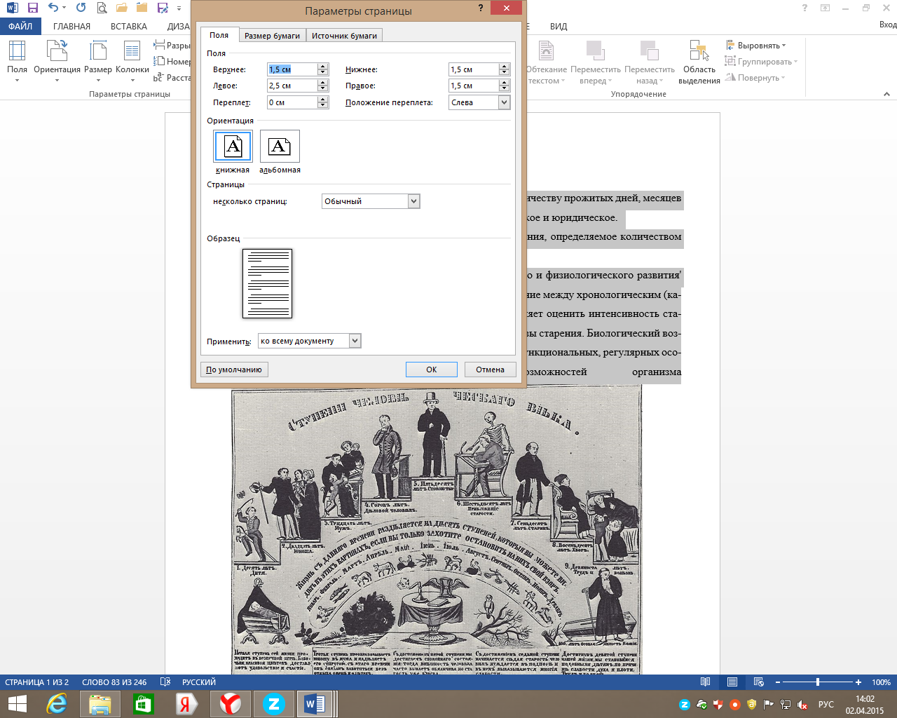
Task: Switch to the ВСТАВКА ribbon tab
Action: pos(129,26)
